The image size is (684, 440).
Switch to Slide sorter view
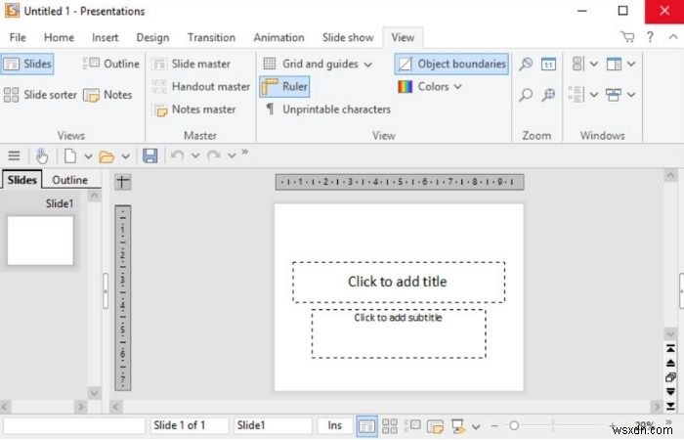pyautogui.click(x=40, y=95)
